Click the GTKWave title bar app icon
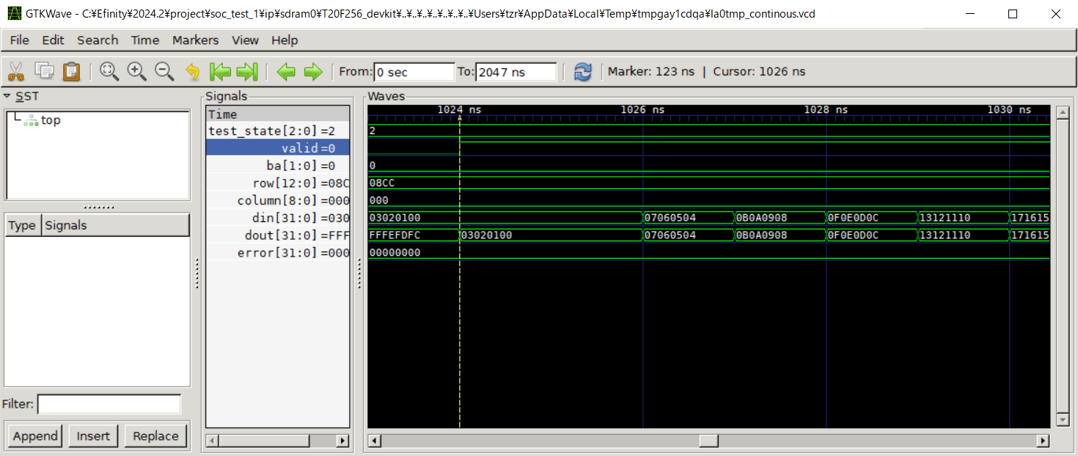Image resolution: width=1078 pixels, height=456 pixels. pos(14,13)
